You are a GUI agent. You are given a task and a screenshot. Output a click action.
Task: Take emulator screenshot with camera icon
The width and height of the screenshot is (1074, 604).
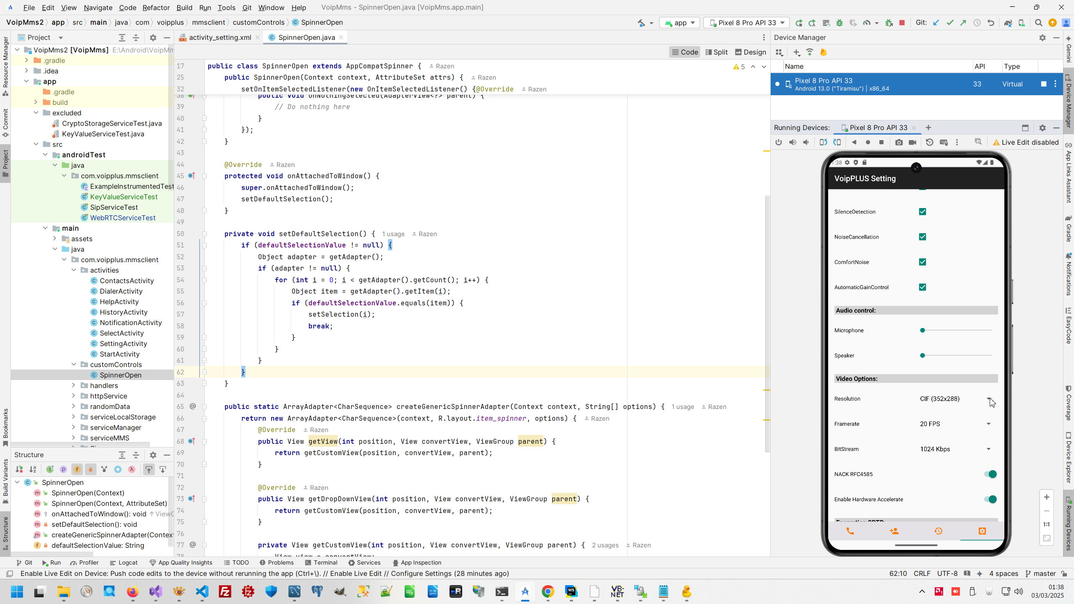click(x=899, y=142)
